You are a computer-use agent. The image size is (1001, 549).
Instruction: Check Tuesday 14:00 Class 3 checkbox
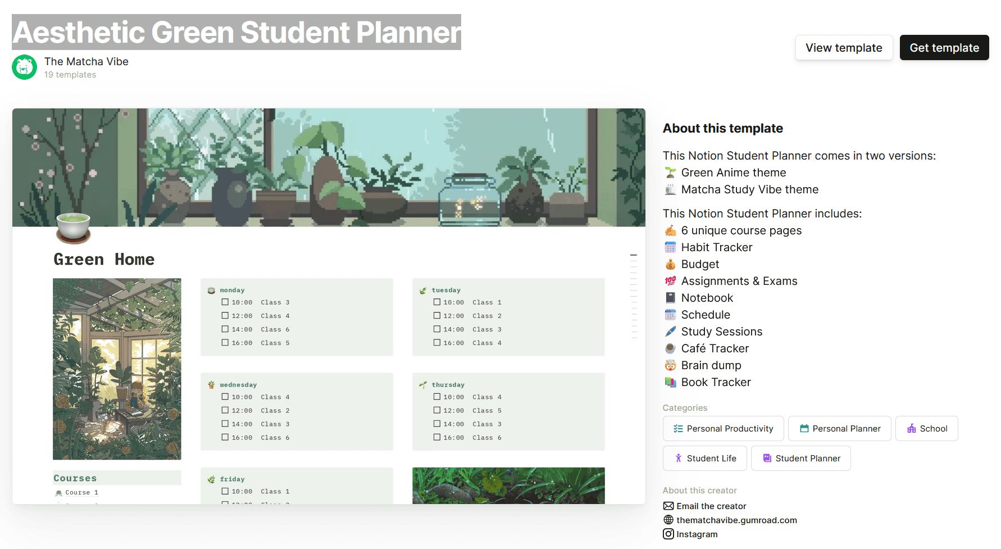click(x=437, y=329)
